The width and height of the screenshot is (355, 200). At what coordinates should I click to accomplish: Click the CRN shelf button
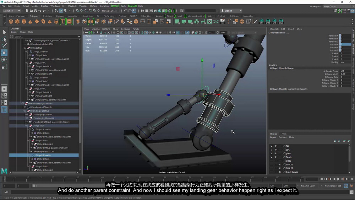(262, 22)
